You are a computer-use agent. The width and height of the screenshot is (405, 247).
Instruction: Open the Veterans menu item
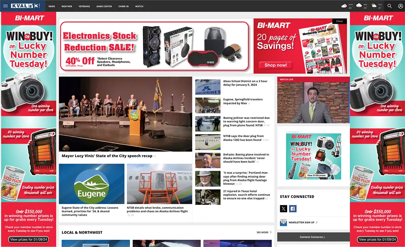(x=84, y=6)
